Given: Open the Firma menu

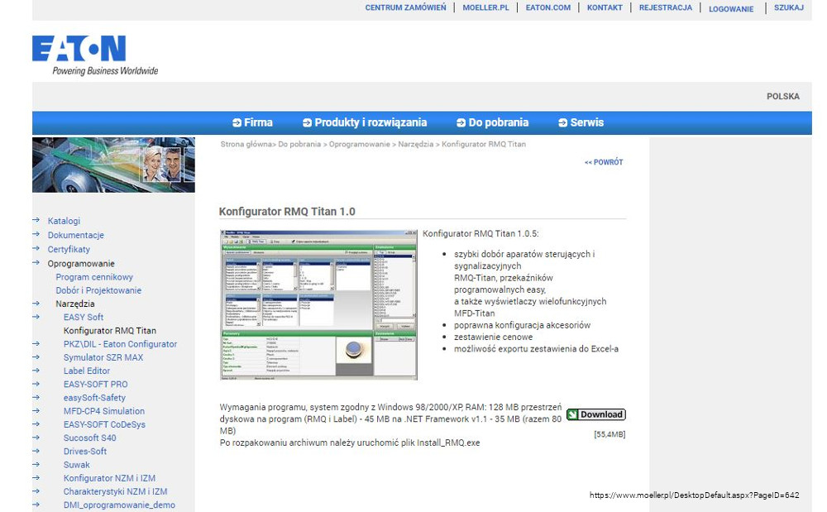Looking at the screenshot, I should pos(258,123).
